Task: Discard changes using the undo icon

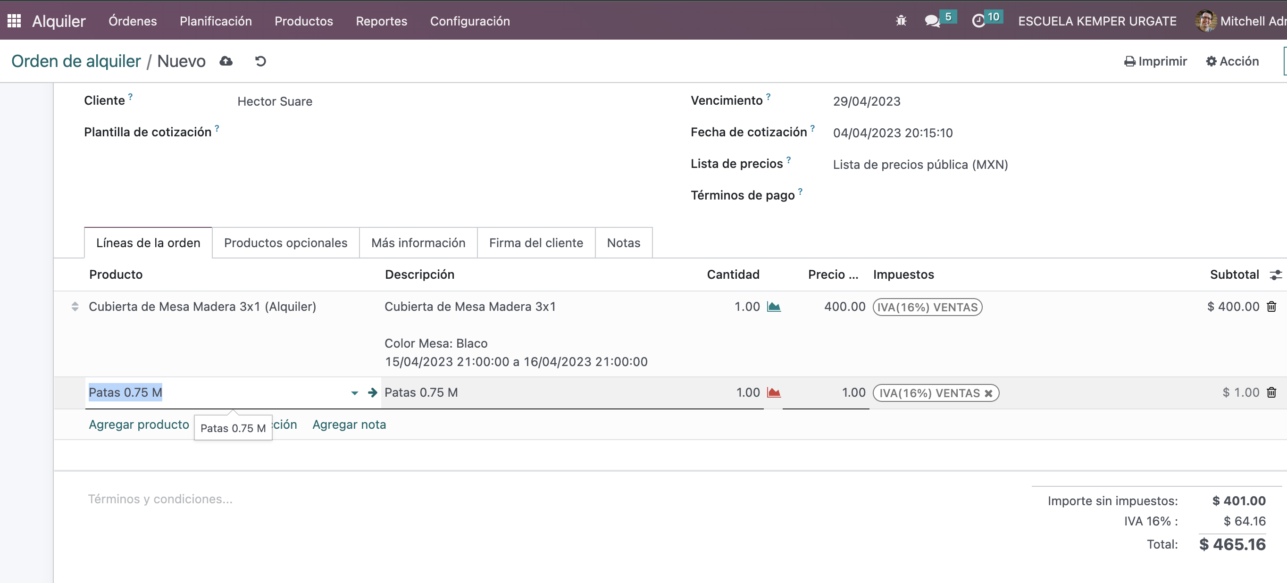Action: [259, 60]
